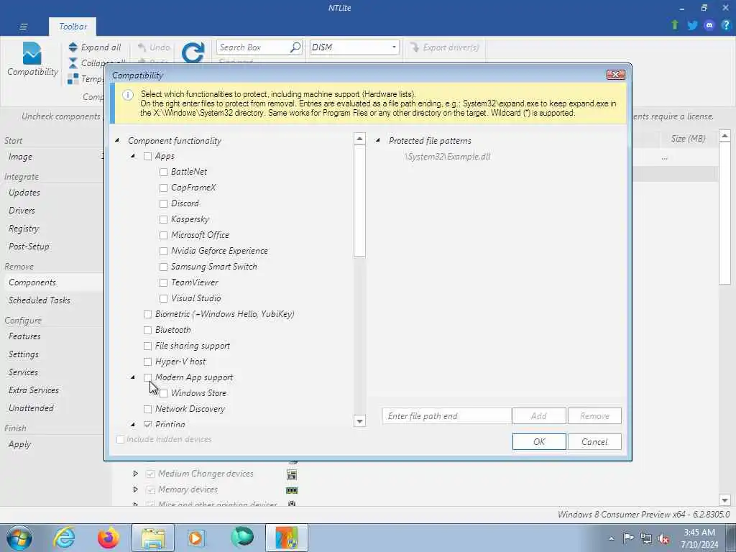Click the Memory devices chip icon
736x552 pixels.
tap(292, 490)
